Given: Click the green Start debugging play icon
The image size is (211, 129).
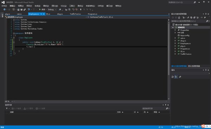Looking at the screenshot, I should [x=40, y=9].
